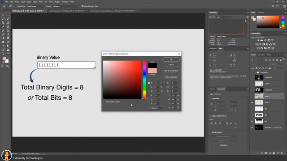287x161 pixels.
Task: Show the hidden Layer 2
Action: click(252, 96)
